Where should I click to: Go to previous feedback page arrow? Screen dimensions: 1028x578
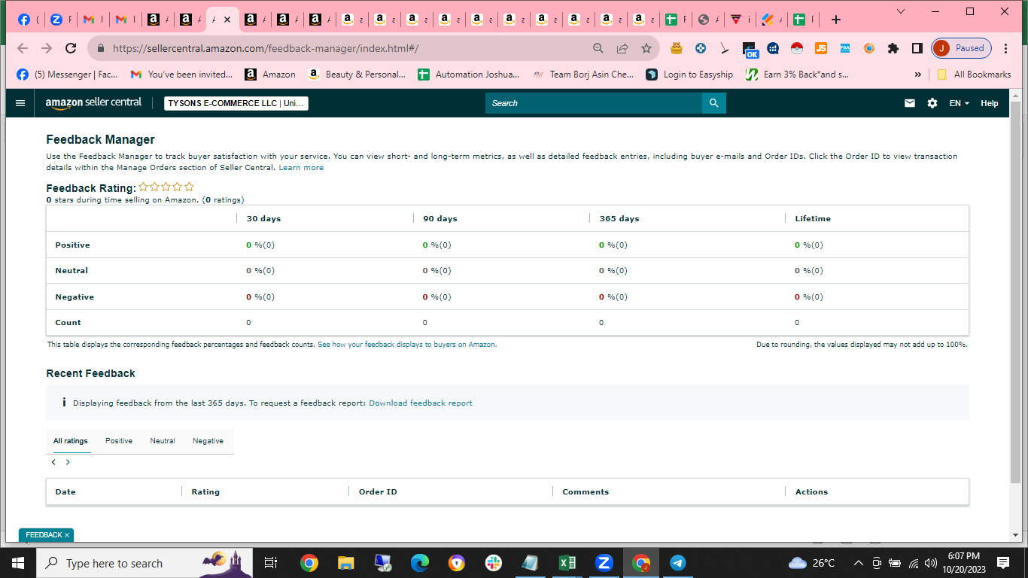click(53, 462)
